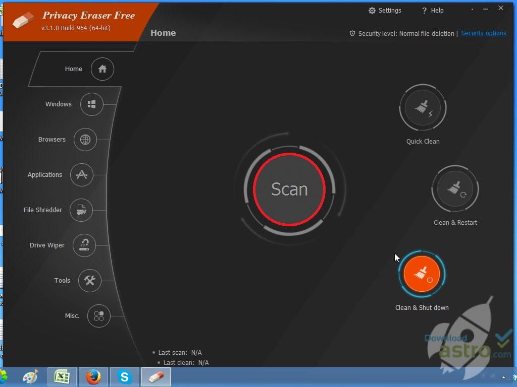Open the Settings text label

pos(390,11)
